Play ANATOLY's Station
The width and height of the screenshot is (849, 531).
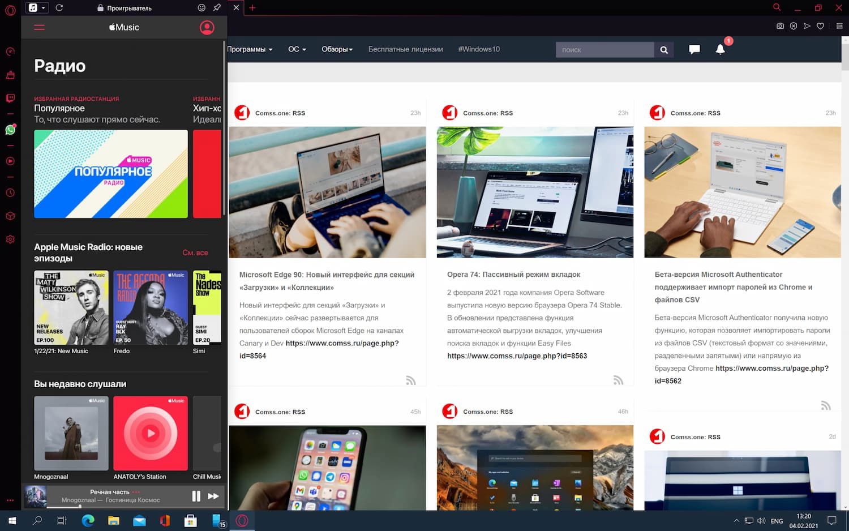pyautogui.click(x=151, y=433)
